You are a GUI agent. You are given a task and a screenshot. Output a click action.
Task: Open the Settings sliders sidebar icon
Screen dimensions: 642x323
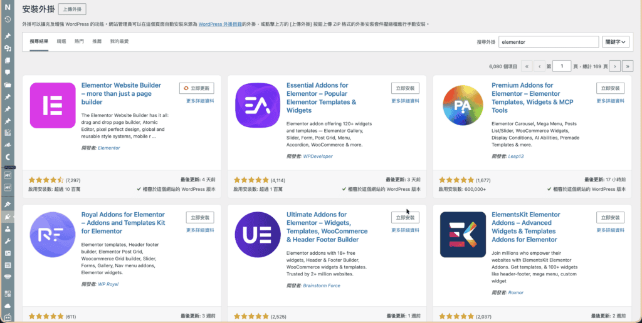pos(8,254)
